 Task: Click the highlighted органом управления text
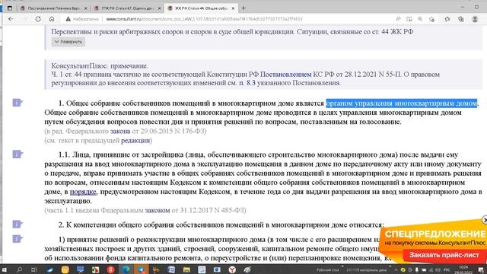[402, 104]
